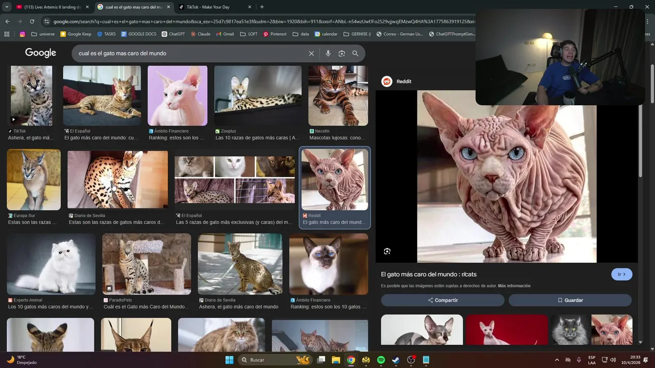
Task: Open the data bookmarks folder
Action: [301, 34]
